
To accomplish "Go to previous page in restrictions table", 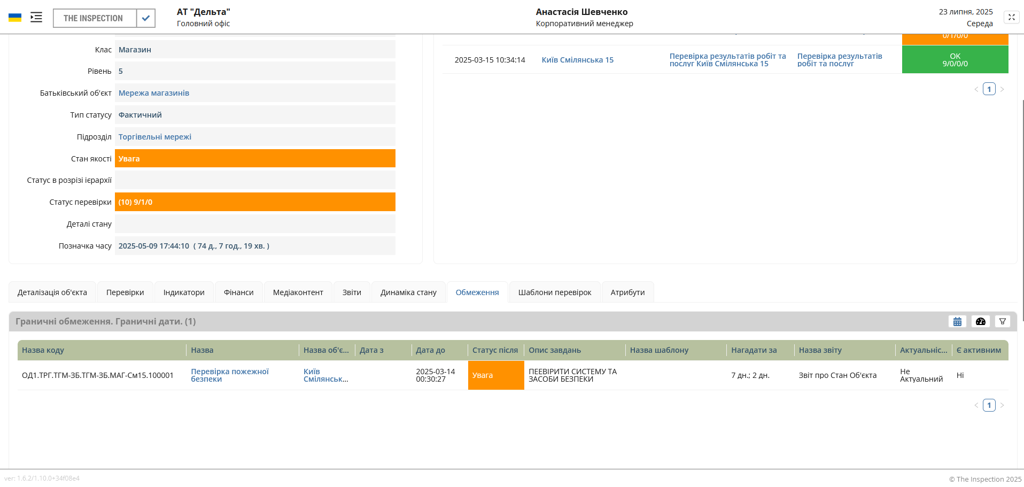I will [x=976, y=405].
